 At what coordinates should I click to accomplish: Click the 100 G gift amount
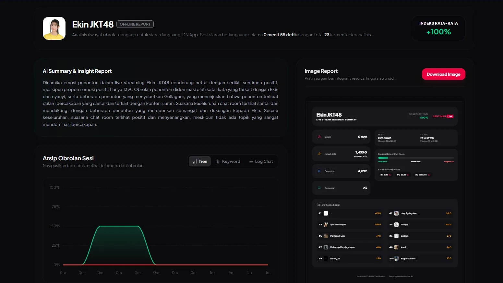tap(449, 224)
